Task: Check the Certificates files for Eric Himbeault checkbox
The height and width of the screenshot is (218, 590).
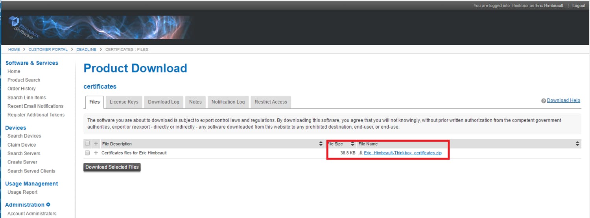Action: tap(87, 153)
